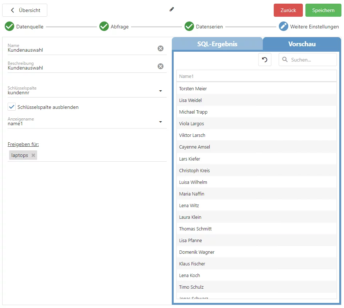Clear the Beschreibung field with X icon
This screenshot has width=344, height=308.
[x=161, y=66]
